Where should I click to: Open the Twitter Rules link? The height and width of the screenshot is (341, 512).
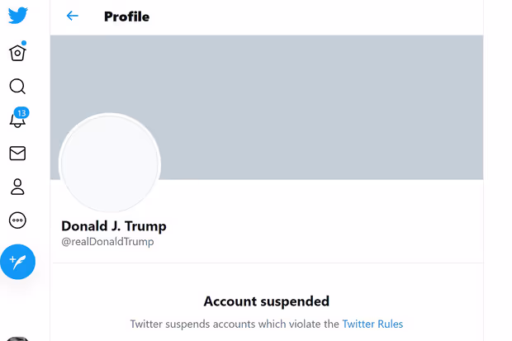372,324
